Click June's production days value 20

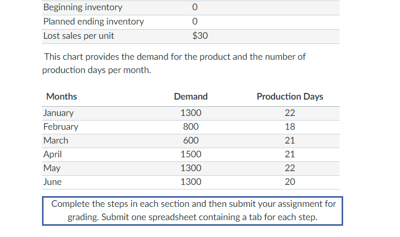[290, 182]
